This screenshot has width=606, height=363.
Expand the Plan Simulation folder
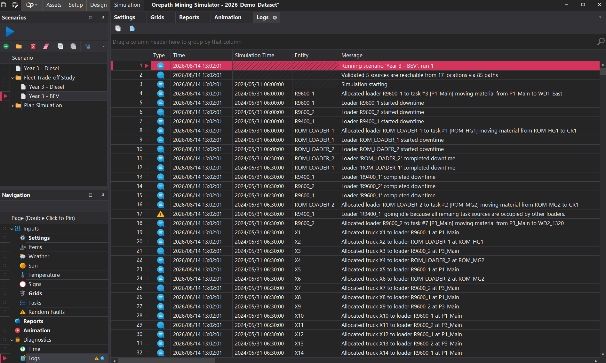coord(12,105)
